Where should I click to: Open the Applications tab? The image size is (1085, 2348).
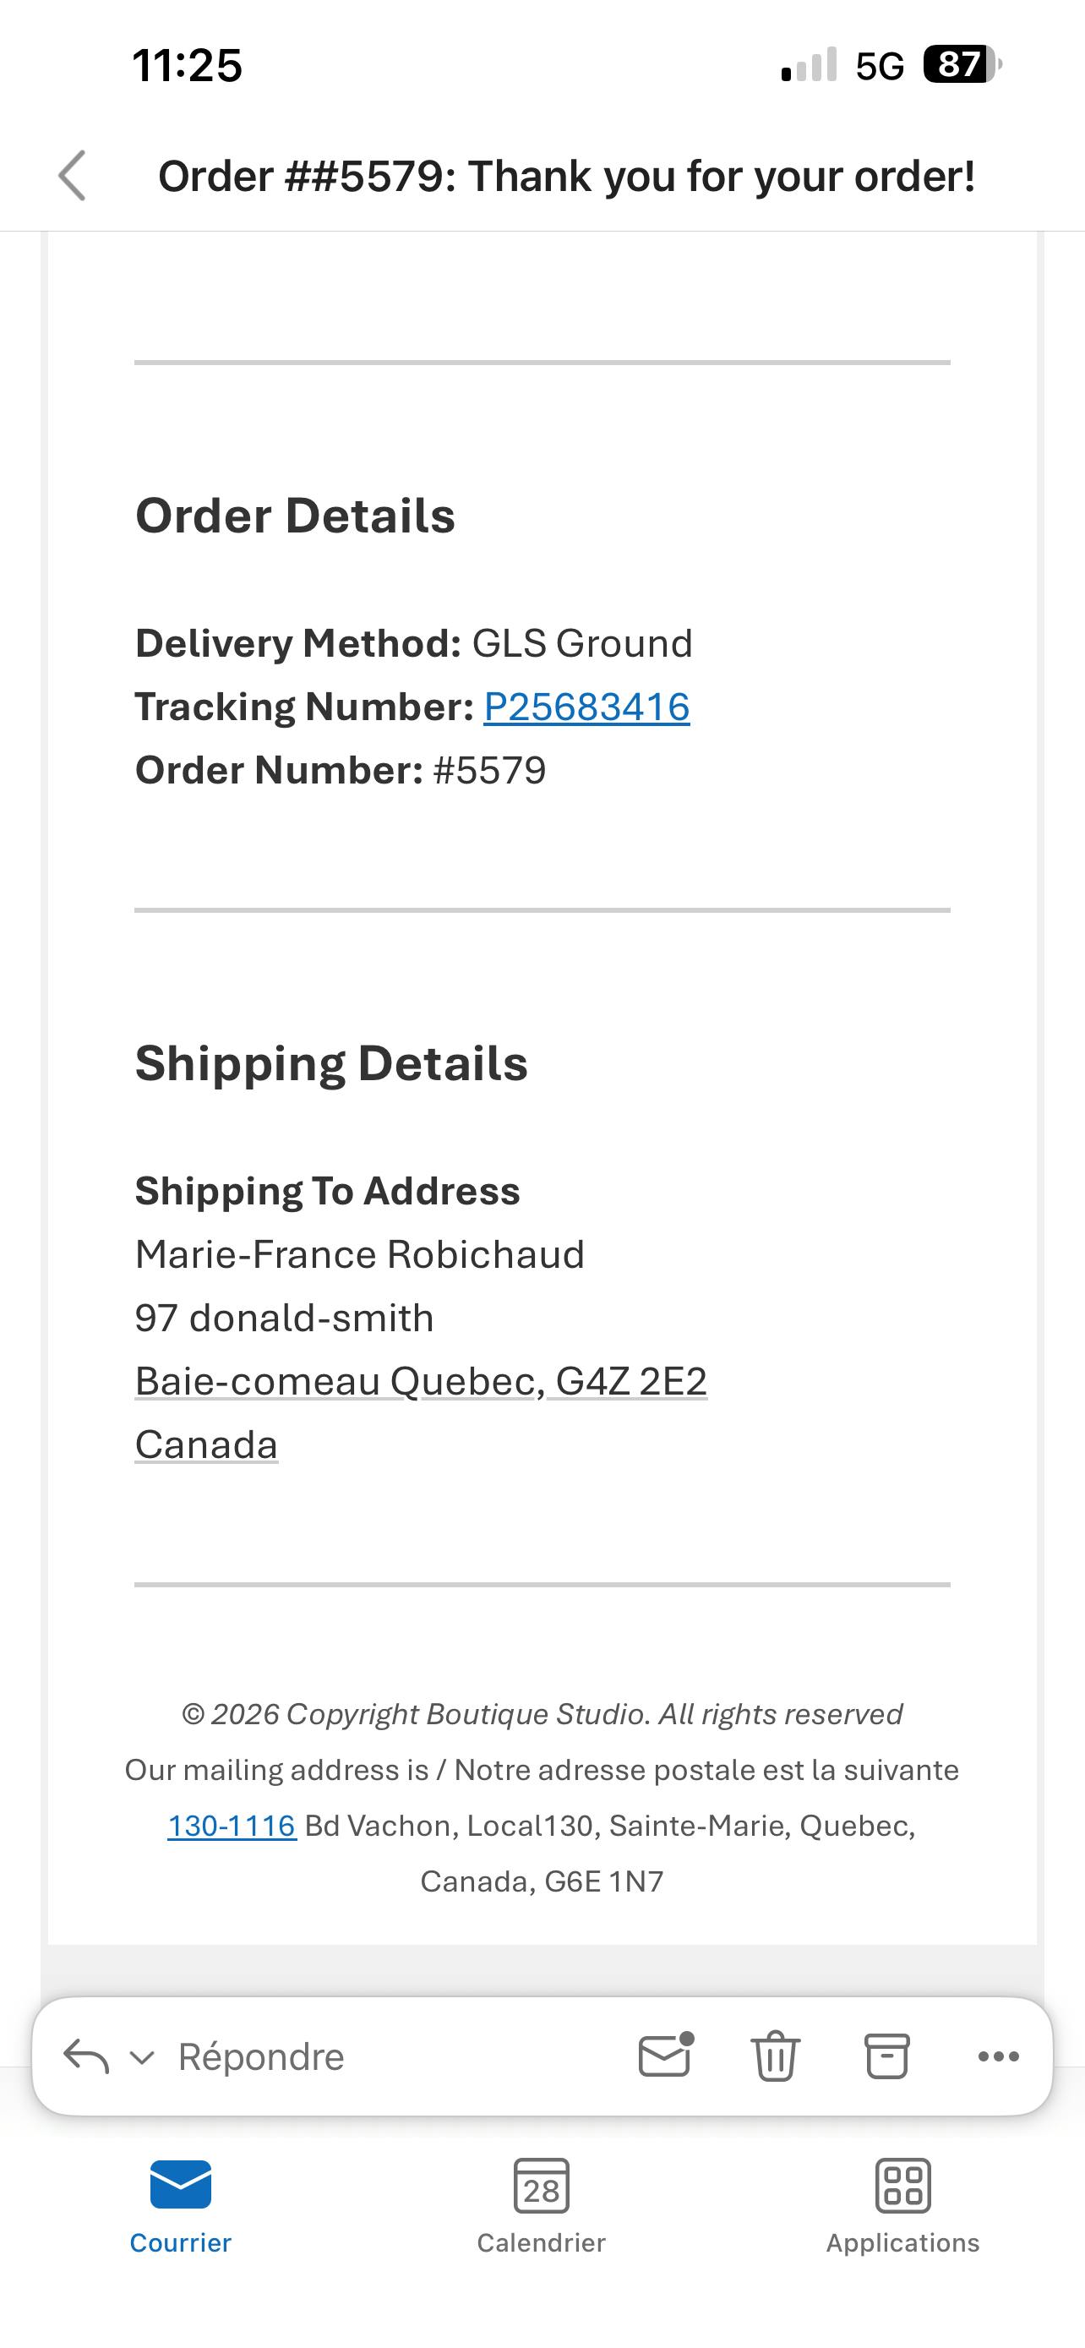902,2206
